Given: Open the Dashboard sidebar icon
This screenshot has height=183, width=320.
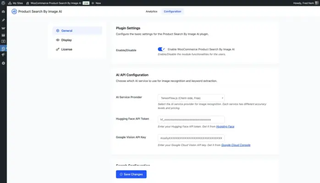Looking at the screenshot, I should tap(3, 11).
